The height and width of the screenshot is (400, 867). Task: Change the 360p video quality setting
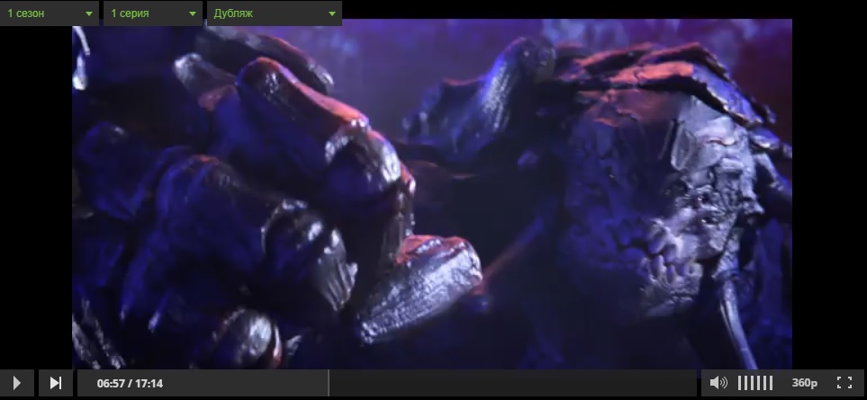tap(804, 384)
